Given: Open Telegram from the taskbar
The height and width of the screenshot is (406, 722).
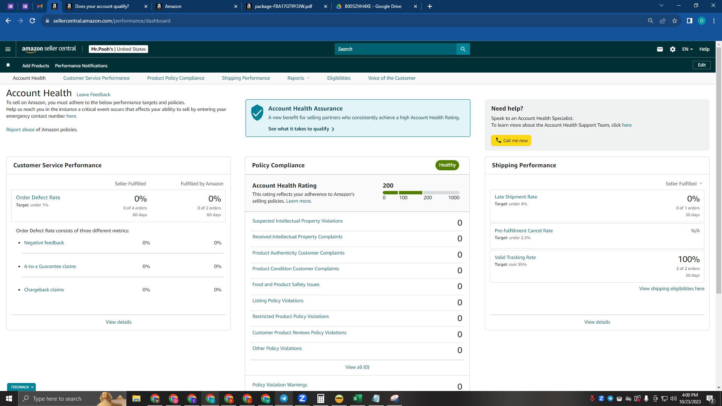Looking at the screenshot, I should tap(284, 398).
